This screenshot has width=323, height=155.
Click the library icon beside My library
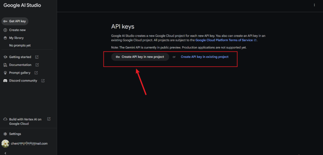[x=5, y=38]
